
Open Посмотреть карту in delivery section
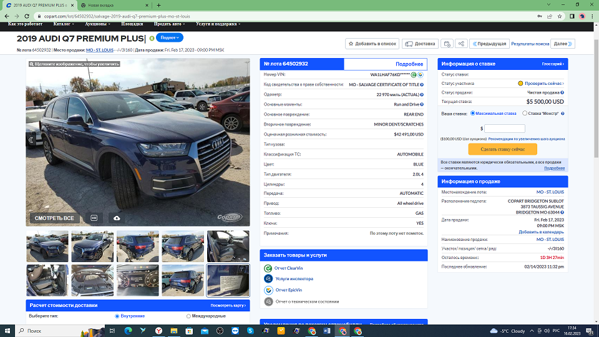pos(228,305)
